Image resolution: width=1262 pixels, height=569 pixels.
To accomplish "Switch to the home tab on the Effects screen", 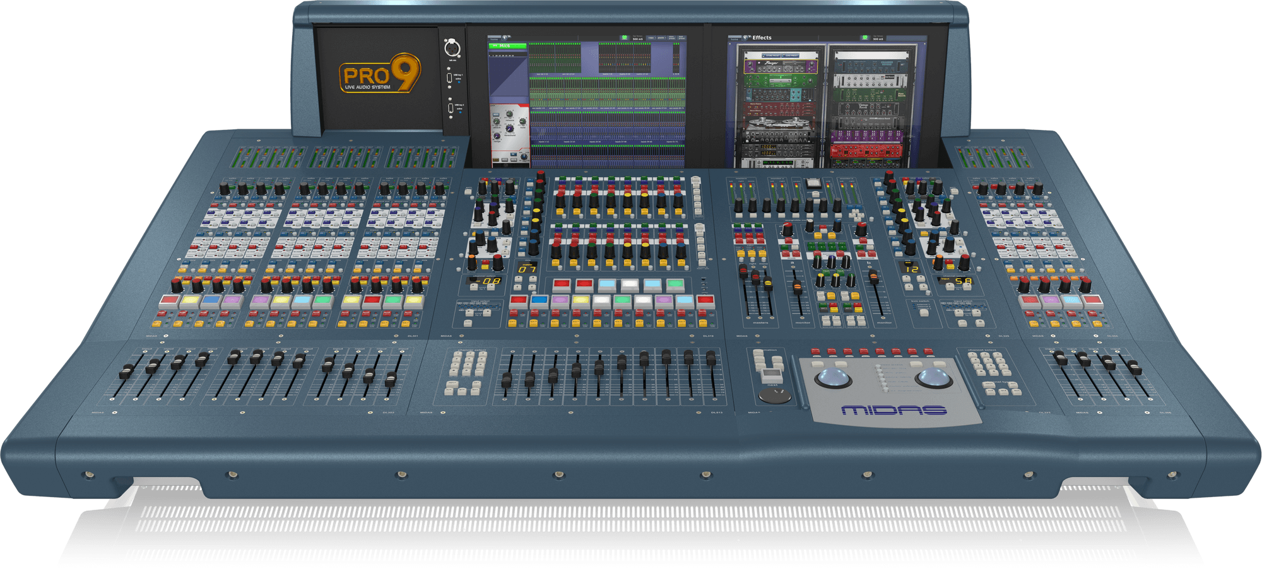I will 734,39.
